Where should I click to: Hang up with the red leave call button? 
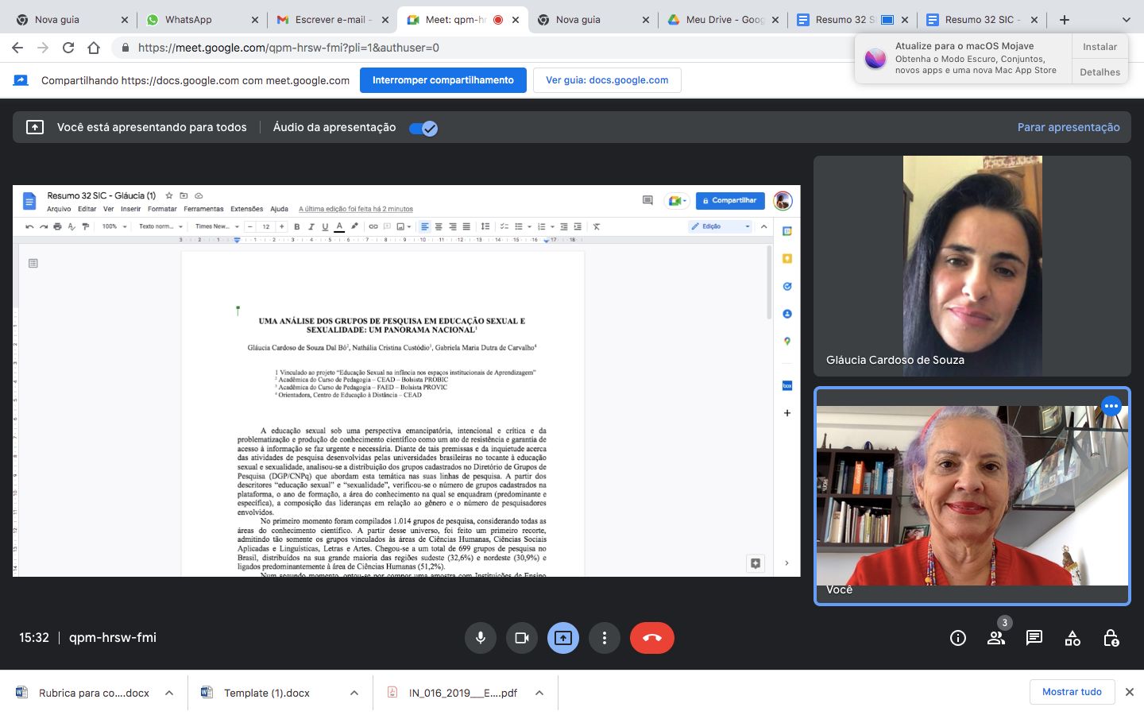tap(651, 638)
